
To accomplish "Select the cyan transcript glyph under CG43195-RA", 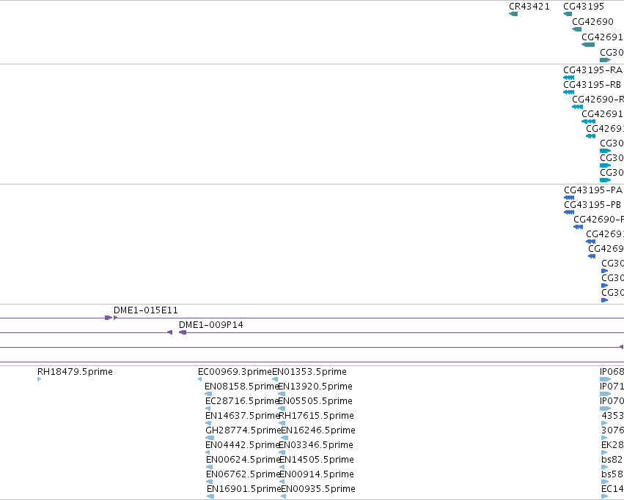I will [x=569, y=78].
